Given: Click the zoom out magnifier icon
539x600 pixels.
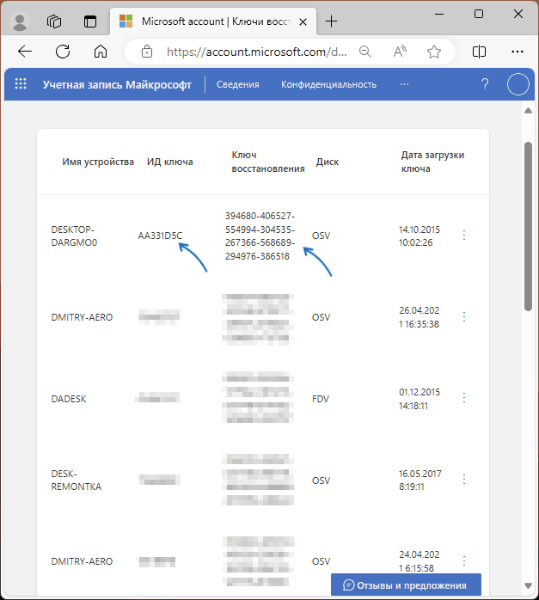Looking at the screenshot, I should point(365,52).
